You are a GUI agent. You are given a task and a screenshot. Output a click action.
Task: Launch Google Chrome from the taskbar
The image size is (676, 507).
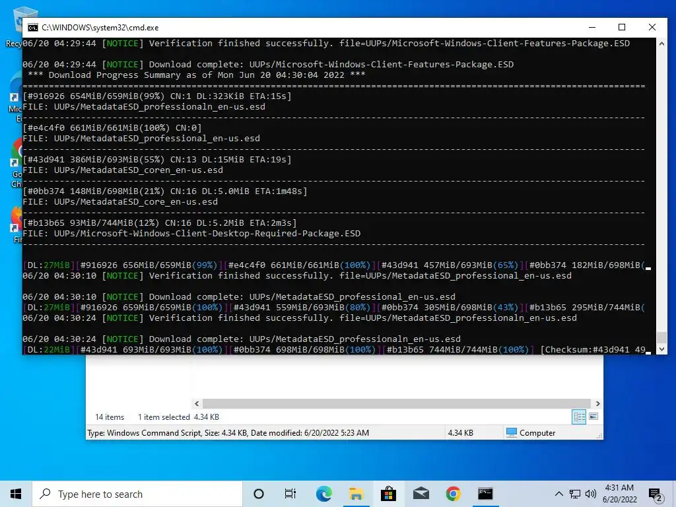[x=453, y=494]
